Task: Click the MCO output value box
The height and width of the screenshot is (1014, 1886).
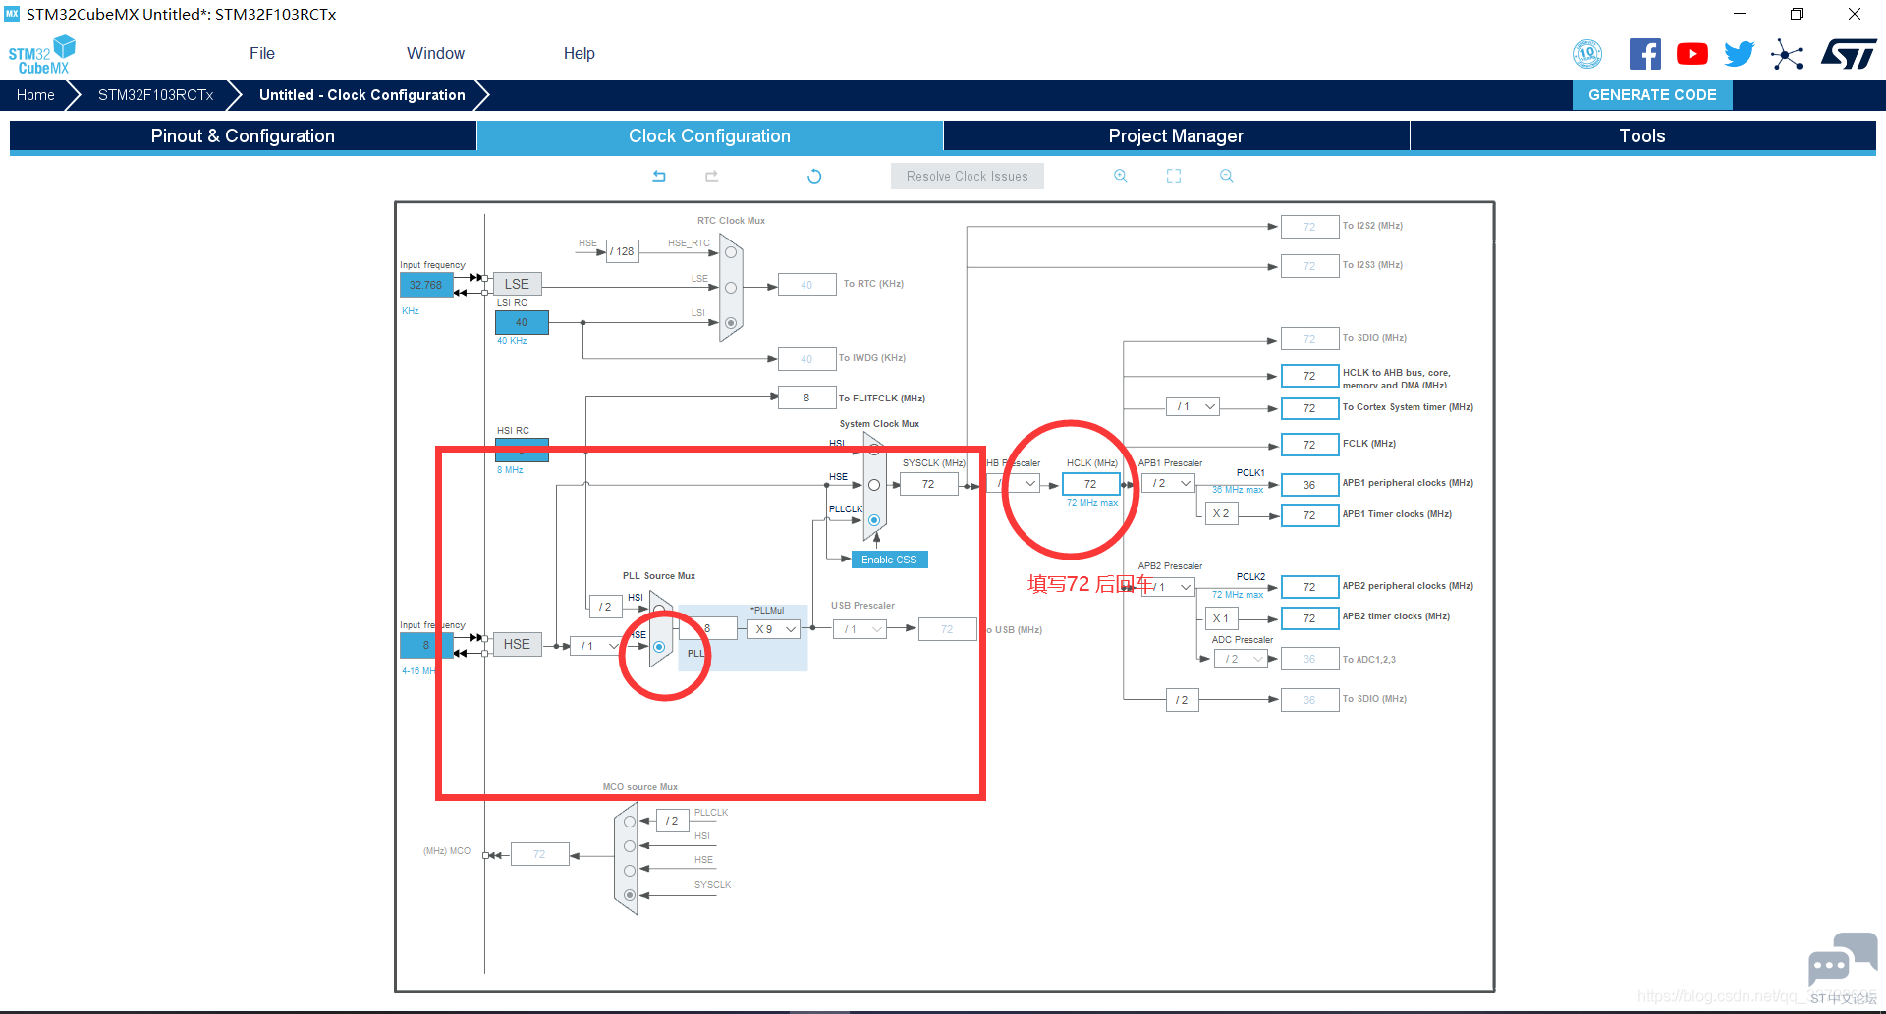Action: tap(539, 854)
